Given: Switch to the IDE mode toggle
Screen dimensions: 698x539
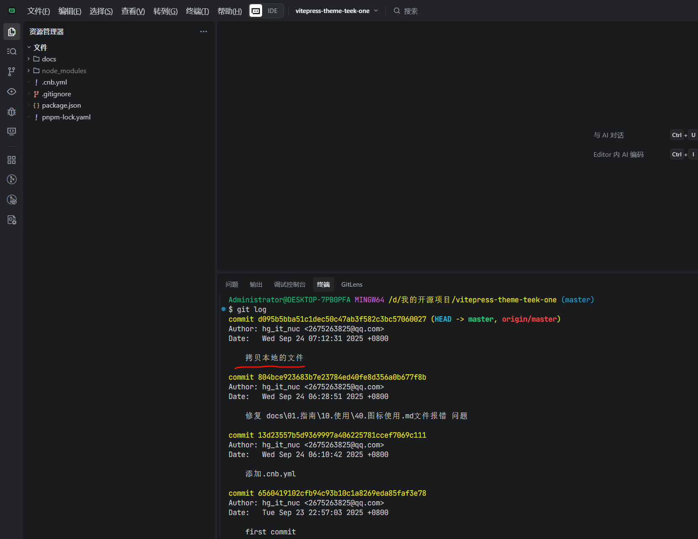Looking at the screenshot, I should [x=272, y=11].
